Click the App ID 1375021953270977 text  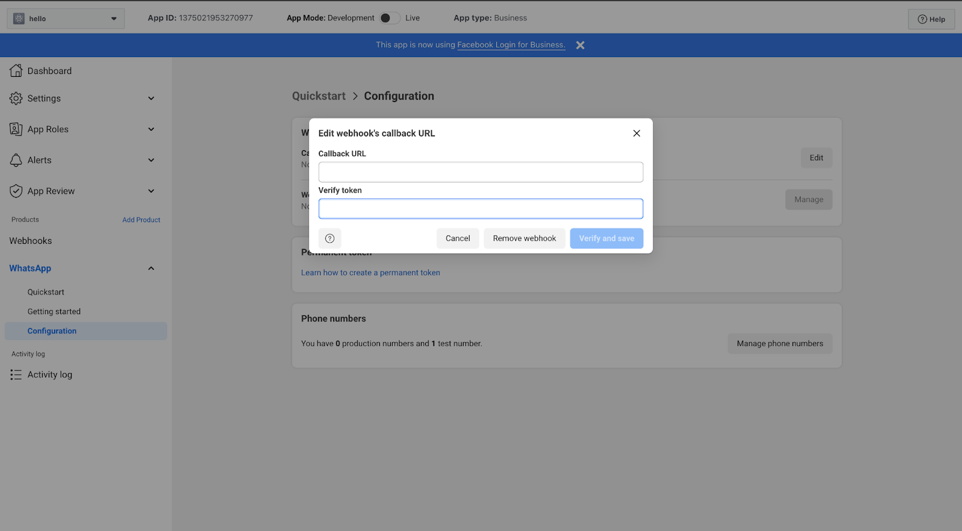pos(200,18)
